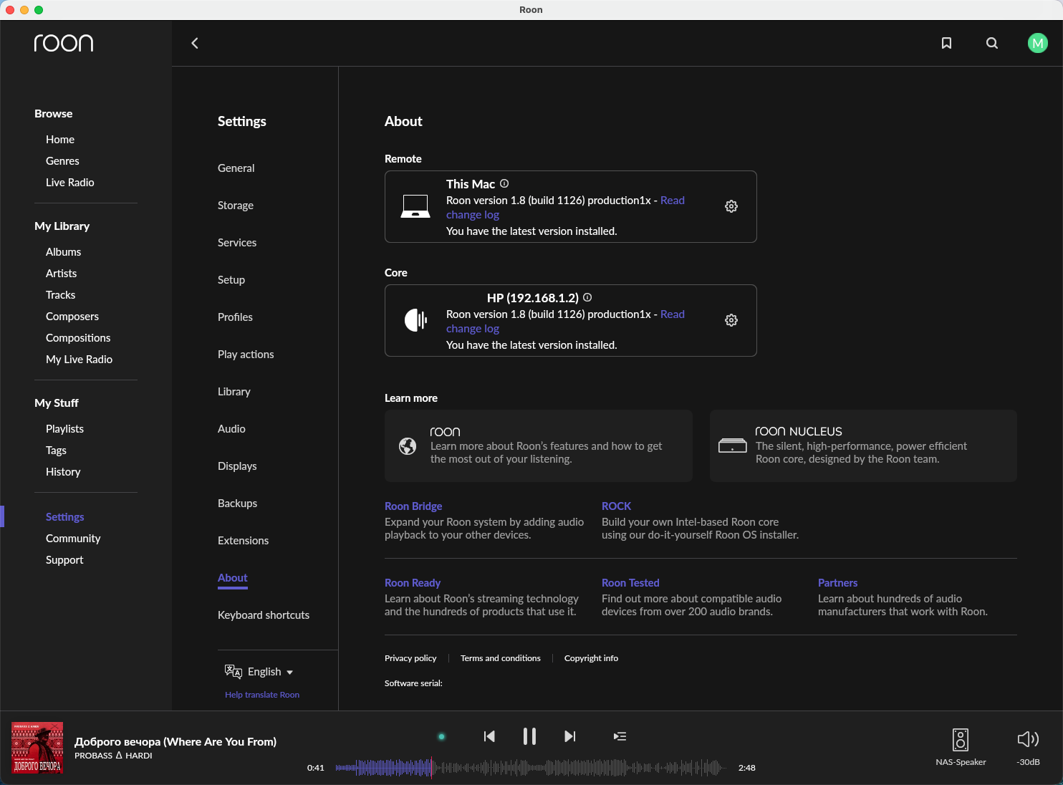Image resolution: width=1063 pixels, height=785 pixels.
Task: Open volume control showing -30dB
Action: (x=1028, y=746)
